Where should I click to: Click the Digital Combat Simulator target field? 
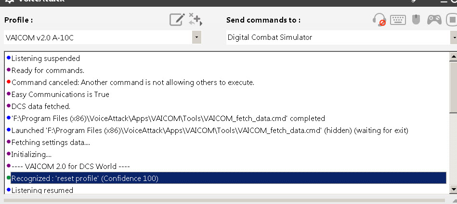coord(339,37)
